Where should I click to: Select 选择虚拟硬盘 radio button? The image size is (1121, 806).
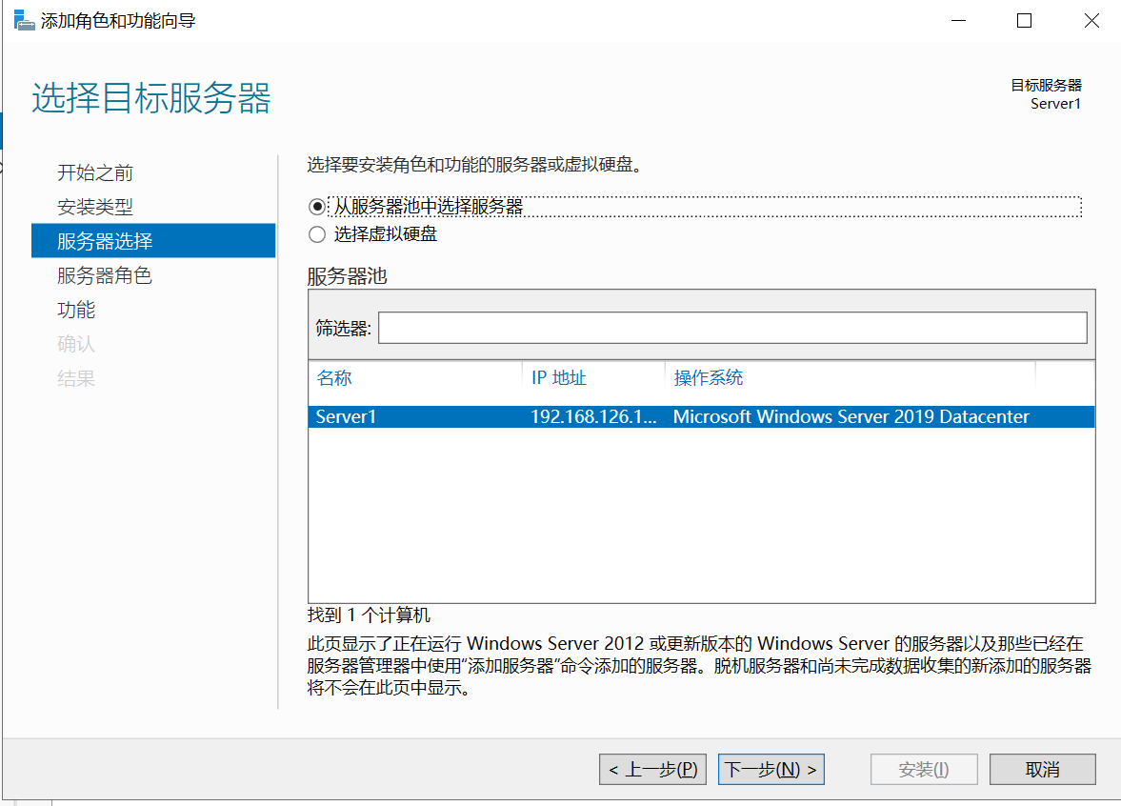(317, 234)
